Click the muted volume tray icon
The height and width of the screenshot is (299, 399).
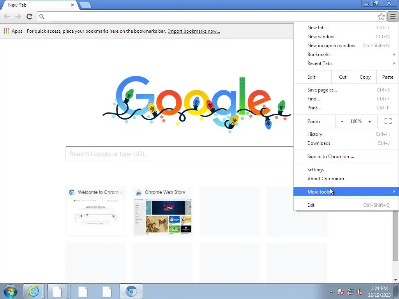click(x=360, y=292)
